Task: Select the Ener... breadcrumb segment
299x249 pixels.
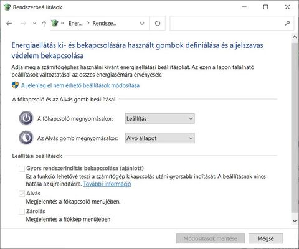Action: pos(75,23)
